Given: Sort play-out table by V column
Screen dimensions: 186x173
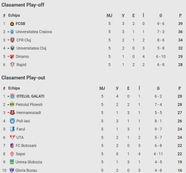Looking at the screenshot, I should tap(117, 88).
